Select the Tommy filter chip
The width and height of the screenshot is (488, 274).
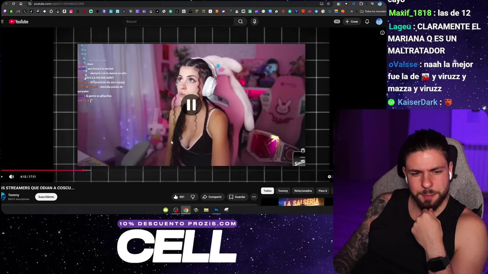283,191
